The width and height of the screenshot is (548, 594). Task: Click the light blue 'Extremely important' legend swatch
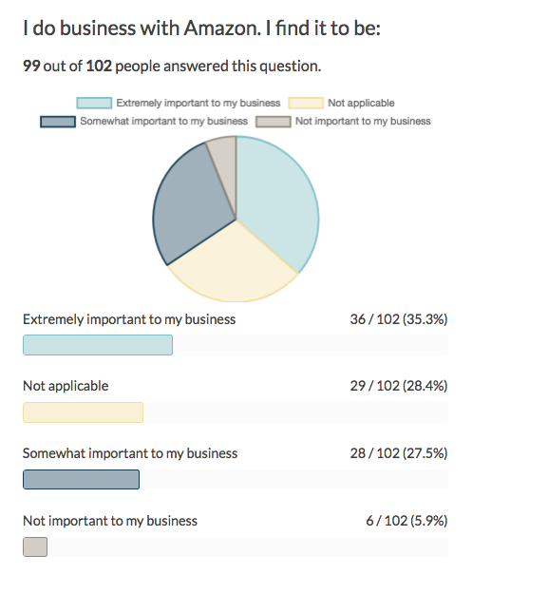[94, 103]
